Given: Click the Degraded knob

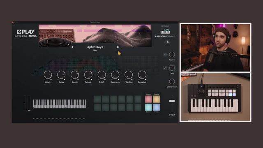Looking at the screenshot, I should tap(142, 75).
